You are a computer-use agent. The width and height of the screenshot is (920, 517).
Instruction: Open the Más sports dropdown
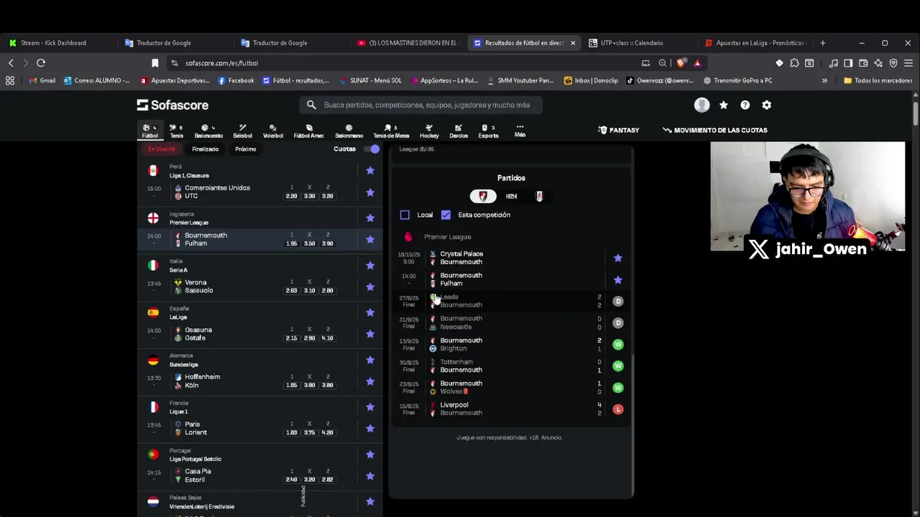pos(520,131)
